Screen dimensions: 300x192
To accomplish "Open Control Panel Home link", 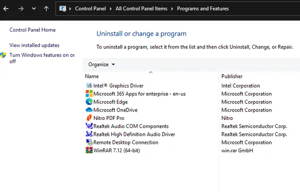I will point(32,30).
